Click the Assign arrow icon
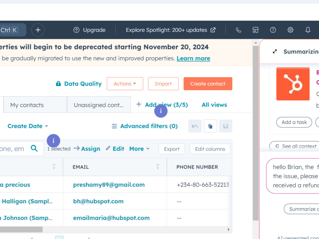The width and height of the screenshot is (319, 239). [77, 148]
